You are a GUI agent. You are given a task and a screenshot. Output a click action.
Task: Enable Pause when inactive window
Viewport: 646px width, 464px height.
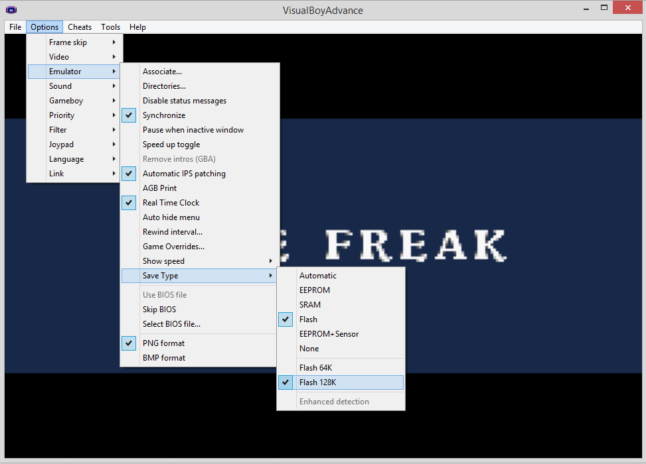tap(193, 130)
